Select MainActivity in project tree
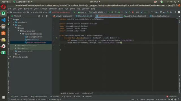181x101 pixels. point(33,40)
